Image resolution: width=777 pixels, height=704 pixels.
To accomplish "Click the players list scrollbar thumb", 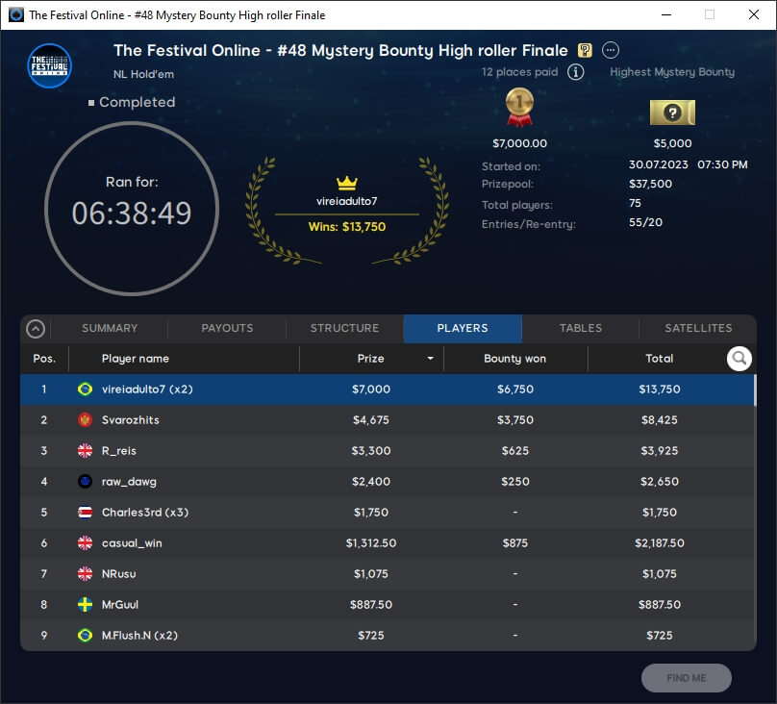I will [x=755, y=390].
